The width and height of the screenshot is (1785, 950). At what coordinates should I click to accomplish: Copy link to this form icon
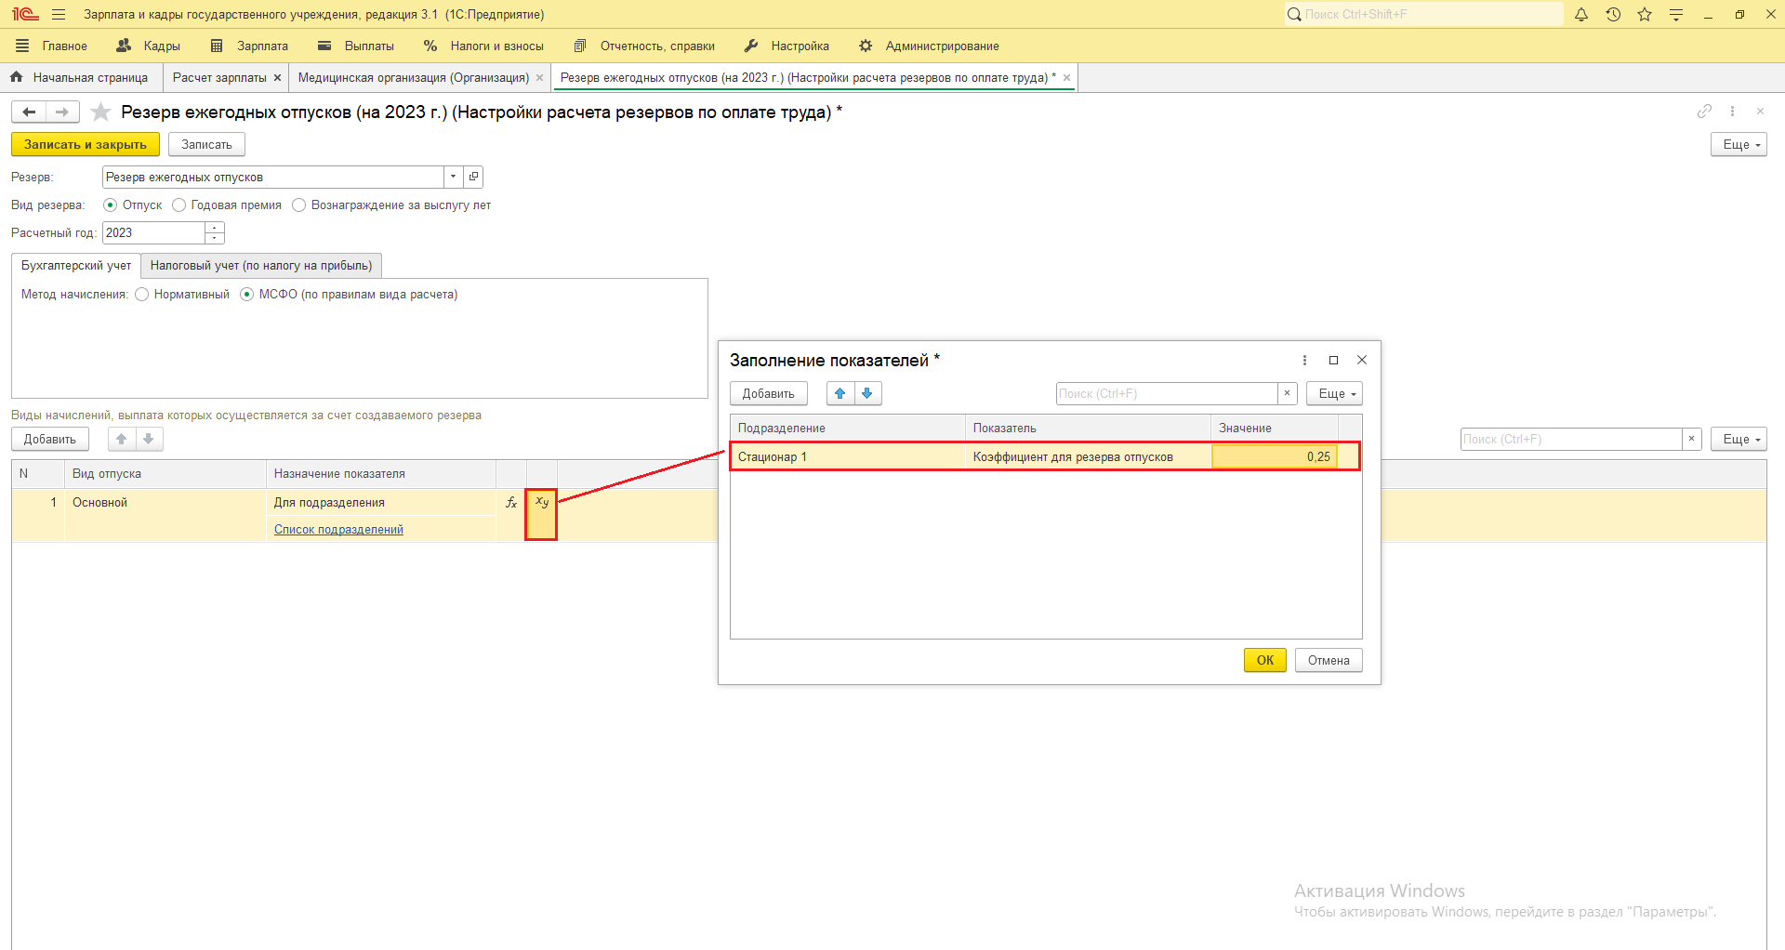1704,112
